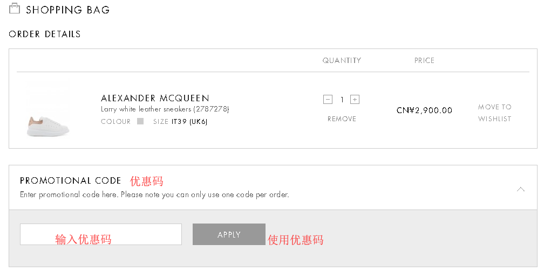
Task: Click the quantity value 1
Action: 342,100
